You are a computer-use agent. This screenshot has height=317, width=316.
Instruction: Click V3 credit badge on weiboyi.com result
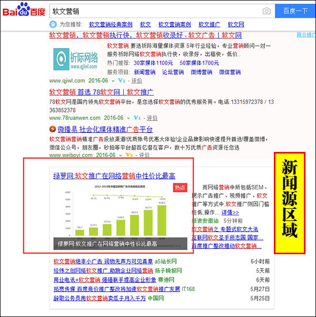(129, 155)
